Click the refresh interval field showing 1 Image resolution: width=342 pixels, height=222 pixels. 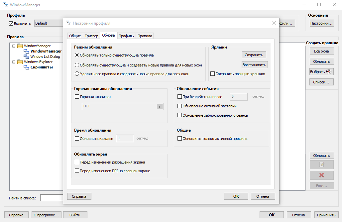(x=125, y=138)
